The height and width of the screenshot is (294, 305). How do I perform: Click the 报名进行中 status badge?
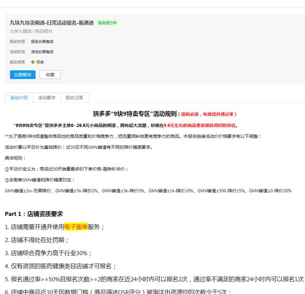[107, 23]
